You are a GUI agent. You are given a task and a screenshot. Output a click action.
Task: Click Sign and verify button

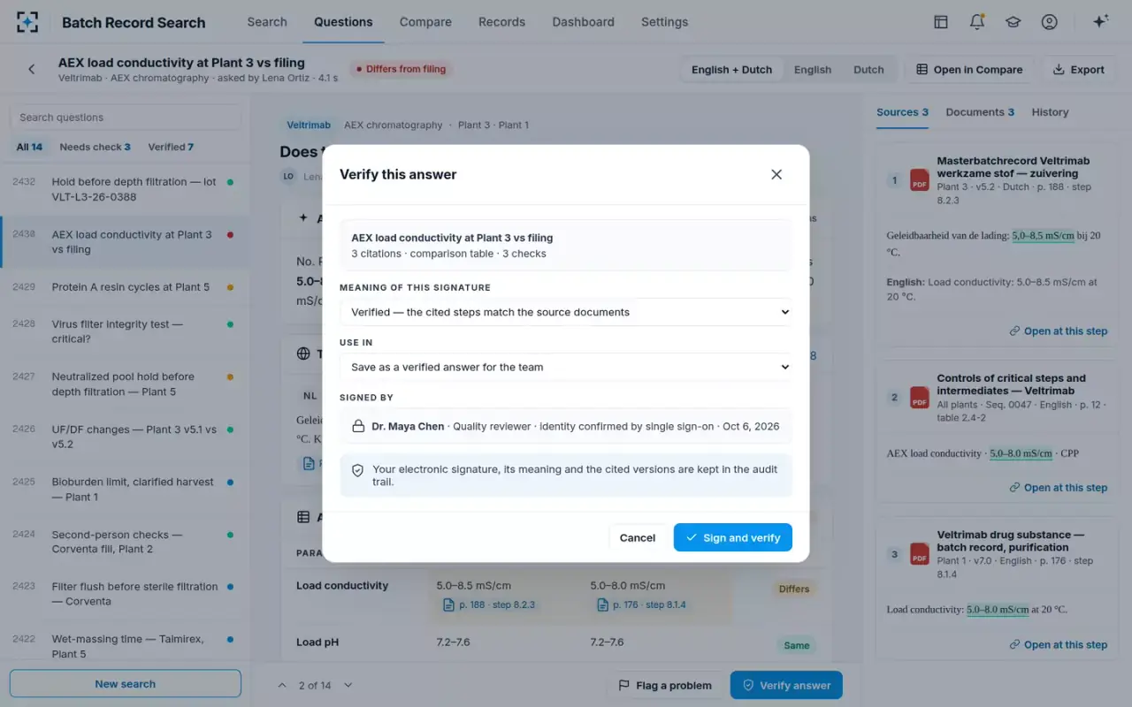733,537
